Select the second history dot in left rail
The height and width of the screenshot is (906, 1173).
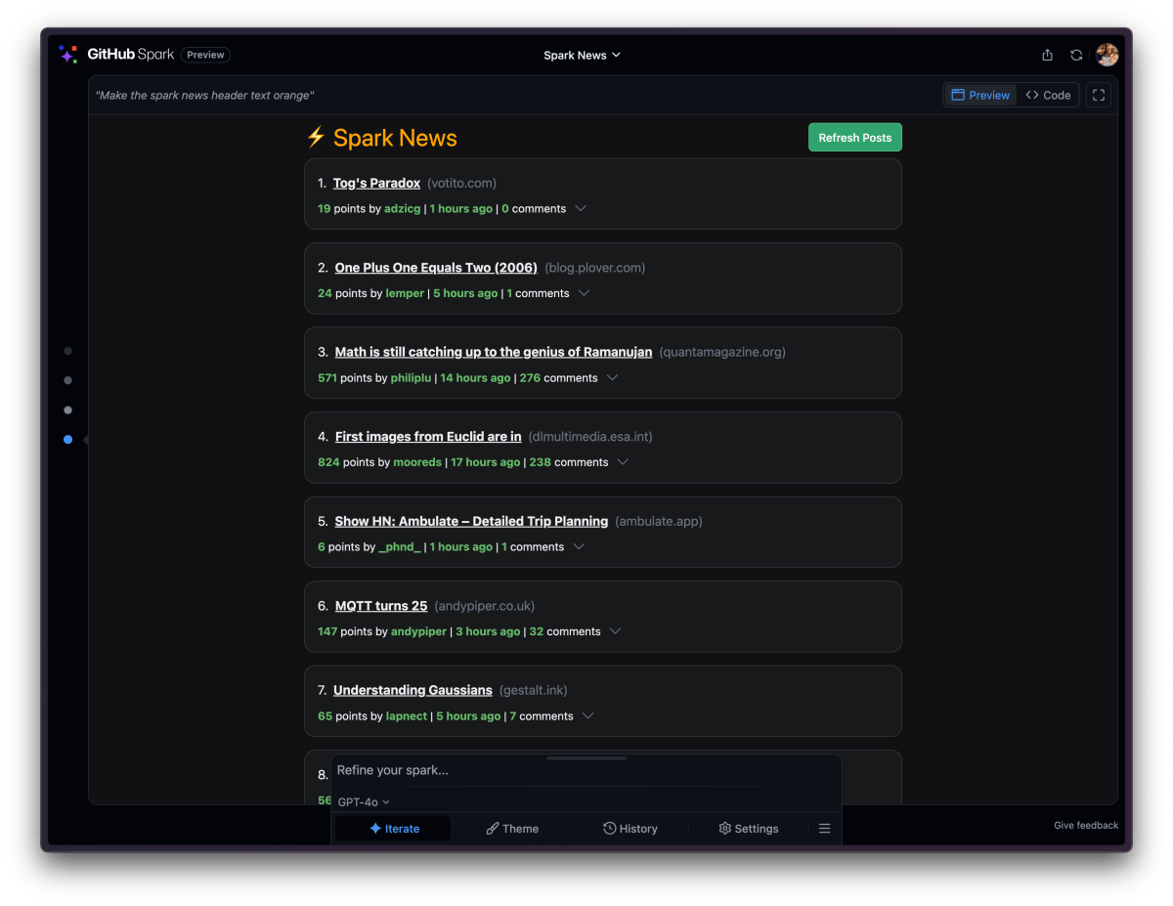pos(67,380)
